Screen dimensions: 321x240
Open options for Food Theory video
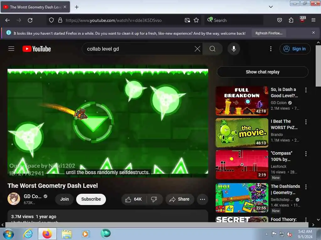(306, 219)
